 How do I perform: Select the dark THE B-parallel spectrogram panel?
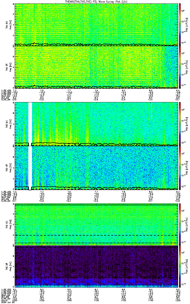point(96,267)
